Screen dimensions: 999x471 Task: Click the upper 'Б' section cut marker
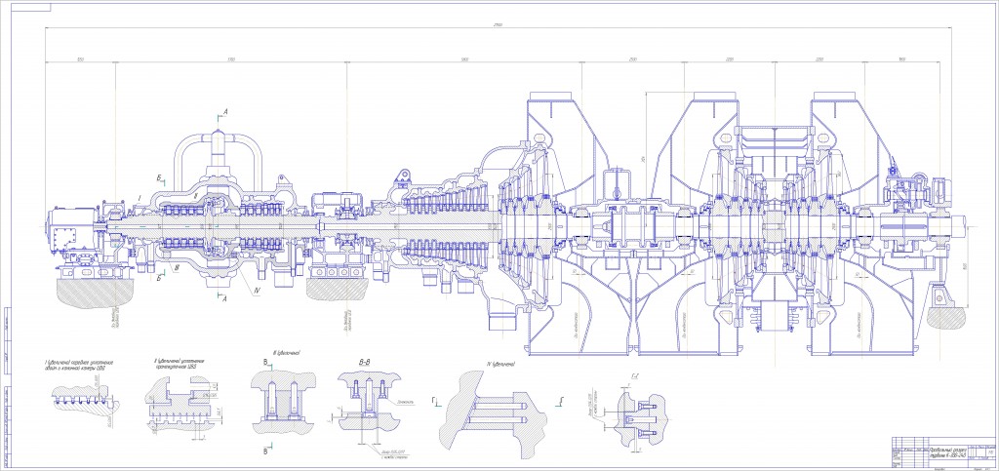pos(159,178)
